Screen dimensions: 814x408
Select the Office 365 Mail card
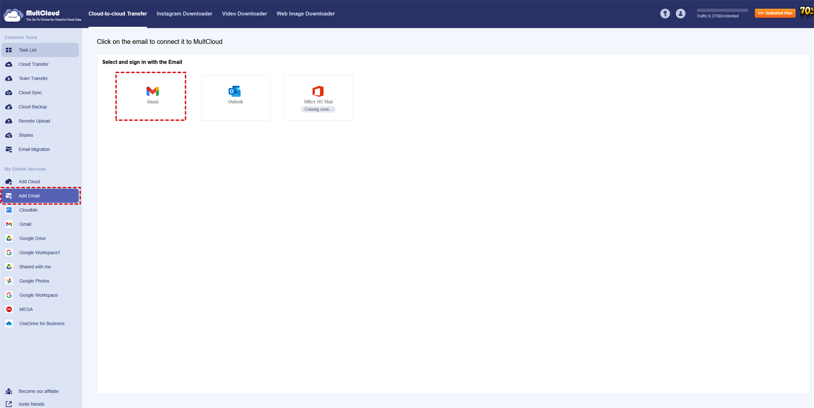tap(318, 98)
